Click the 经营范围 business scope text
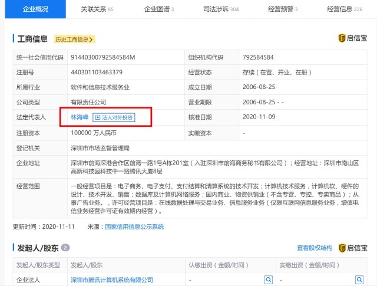 click(x=214, y=199)
